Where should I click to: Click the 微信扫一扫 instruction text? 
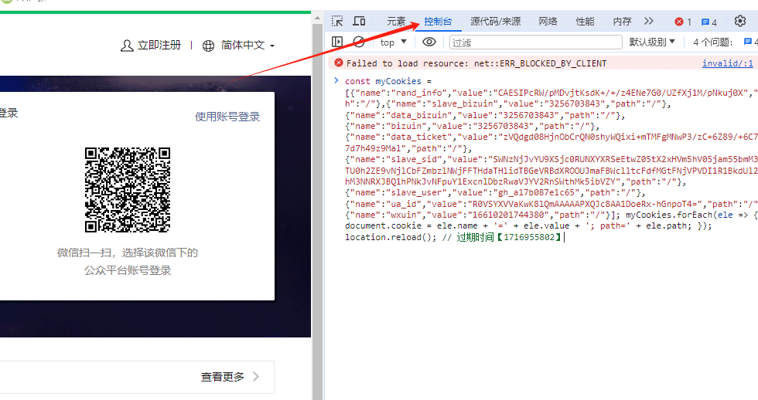(x=128, y=253)
